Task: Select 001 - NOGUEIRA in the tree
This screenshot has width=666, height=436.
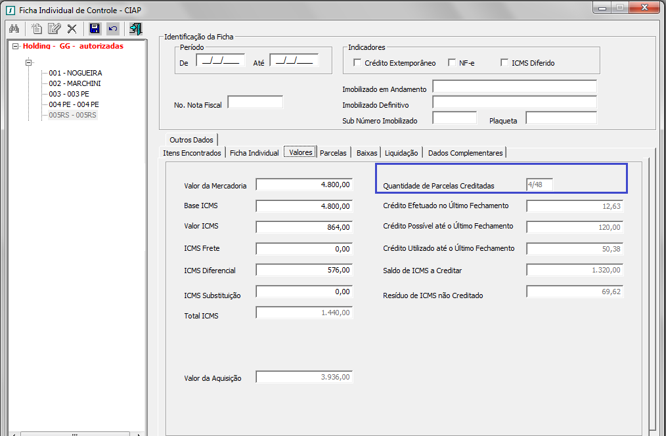Action: point(75,73)
